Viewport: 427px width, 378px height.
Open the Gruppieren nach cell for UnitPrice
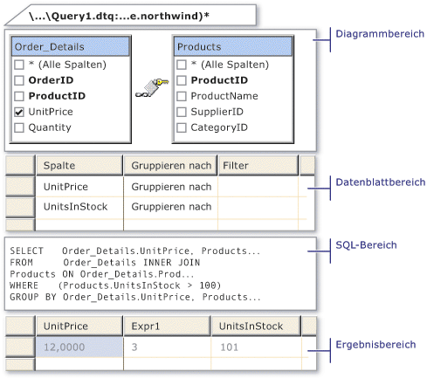(x=171, y=187)
